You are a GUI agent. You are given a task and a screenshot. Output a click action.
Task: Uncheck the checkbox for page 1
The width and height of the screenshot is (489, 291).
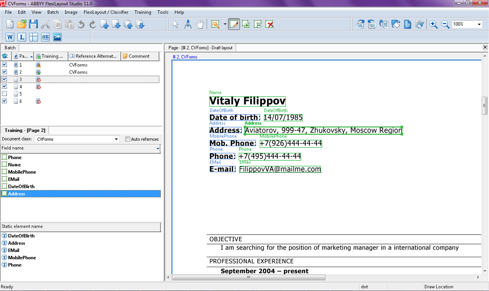[5, 65]
